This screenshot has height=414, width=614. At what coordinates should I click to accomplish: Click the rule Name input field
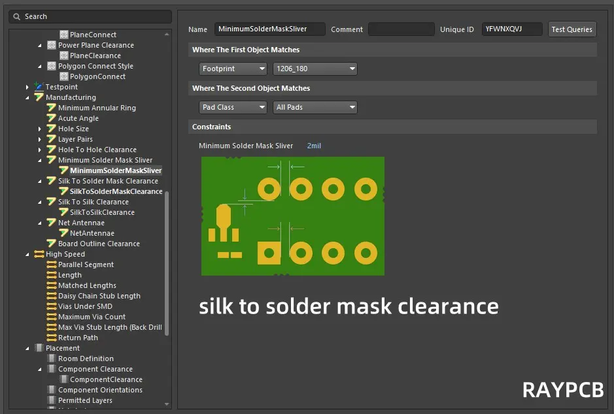click(x=269, y=29)
